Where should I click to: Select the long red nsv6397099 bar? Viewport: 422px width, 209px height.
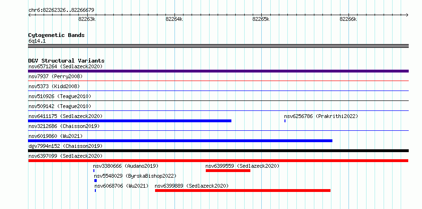click(218, 161)
